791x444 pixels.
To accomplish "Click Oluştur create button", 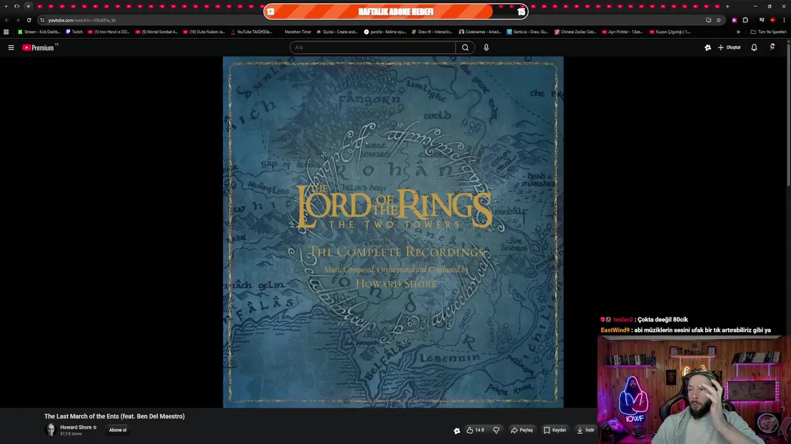I will (729, 47).
